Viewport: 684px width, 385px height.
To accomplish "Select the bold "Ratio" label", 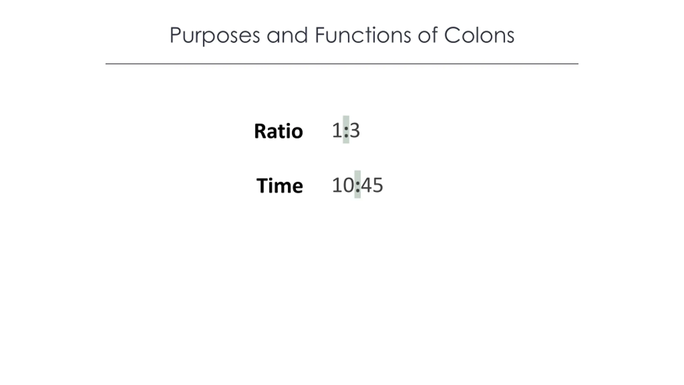I will point(278,131).
